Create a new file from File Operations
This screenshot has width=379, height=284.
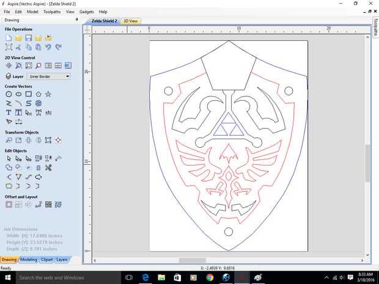(9, 38)
